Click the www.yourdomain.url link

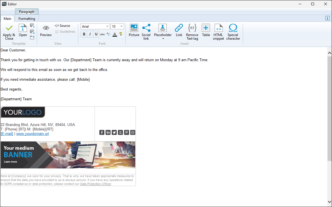pyautogui.click(x=33, y=134)
